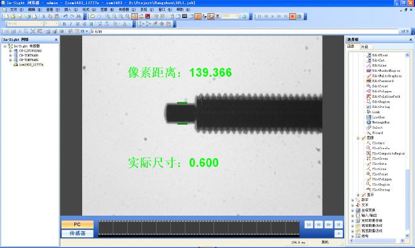Click the Undo arrow icon
The height and width of the screenshot is (248, 415).
click(65, 16)
